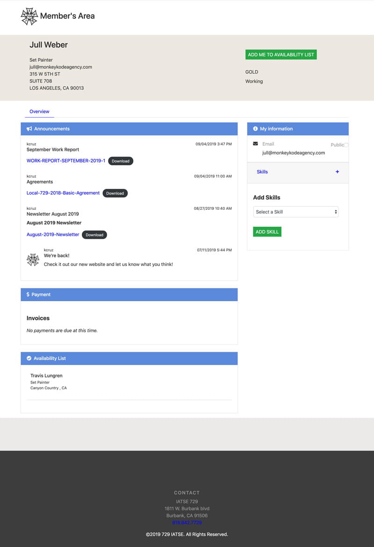Image resolution: width=374 pixels, height=547 pixels.
Task: Switch to the Overview tab
Action: click(x=39, y=111)
